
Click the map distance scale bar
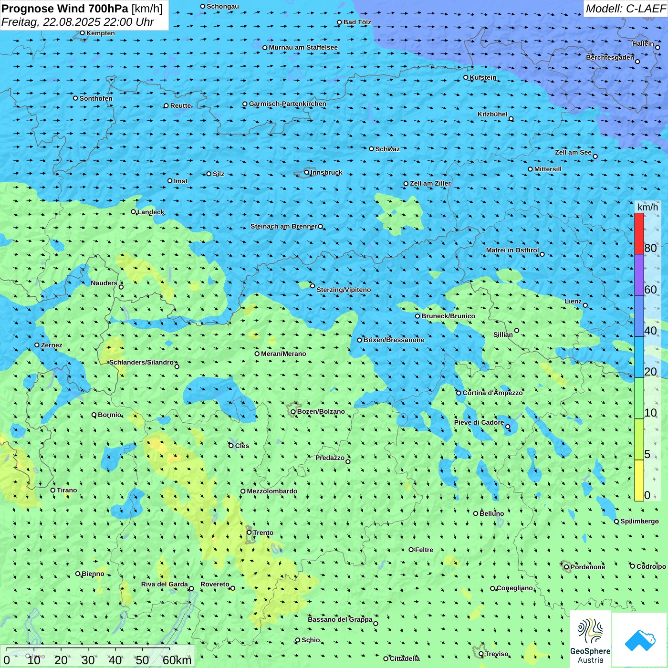pyautogui.click(x=97, y=656)
